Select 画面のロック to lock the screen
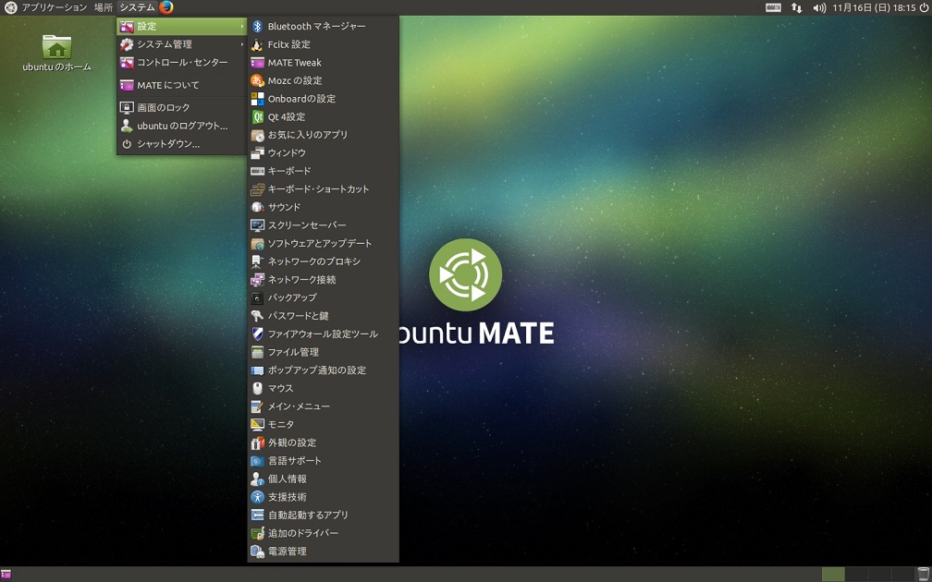The width and height of the screenshot is (932, 582). [164, 107]
